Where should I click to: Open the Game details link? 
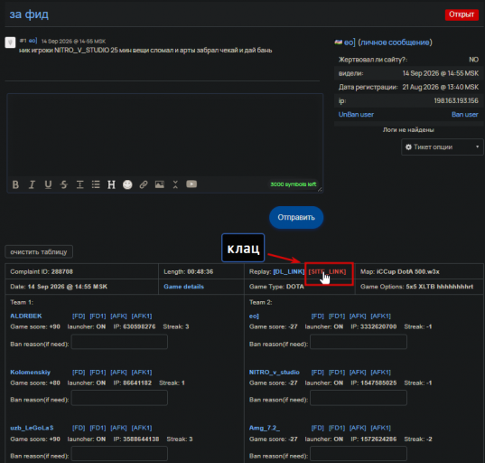click(183, 287)
